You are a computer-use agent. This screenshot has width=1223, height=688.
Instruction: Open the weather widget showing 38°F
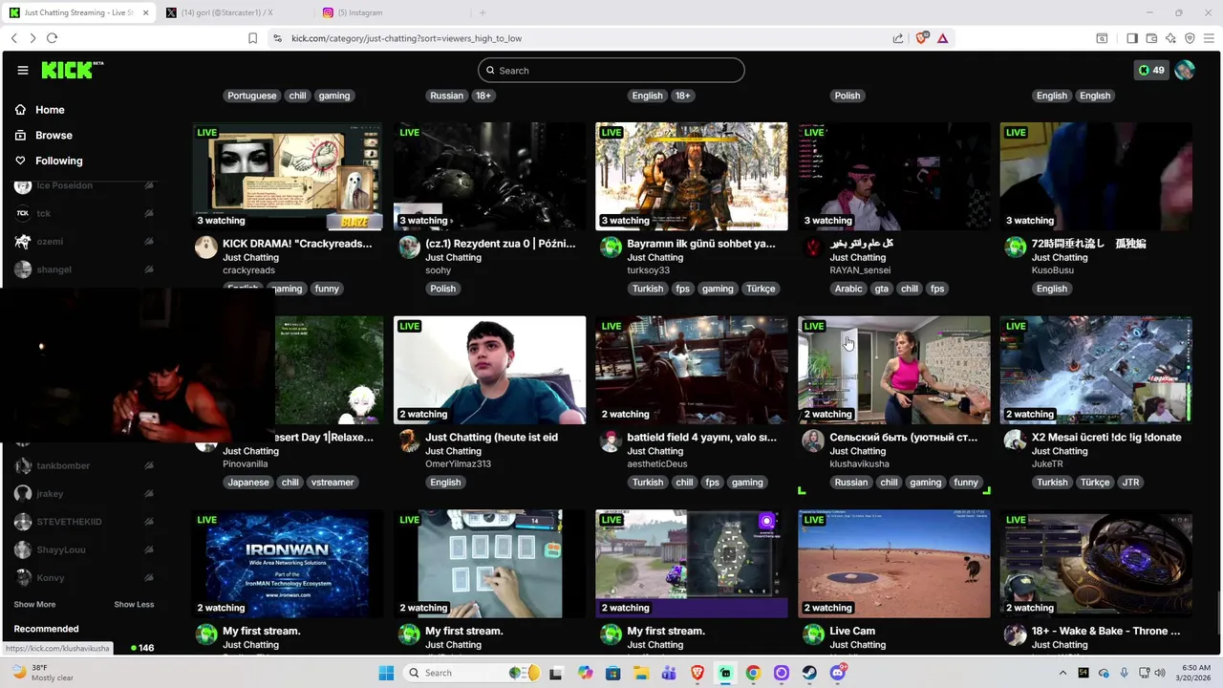tap(42, 673)
